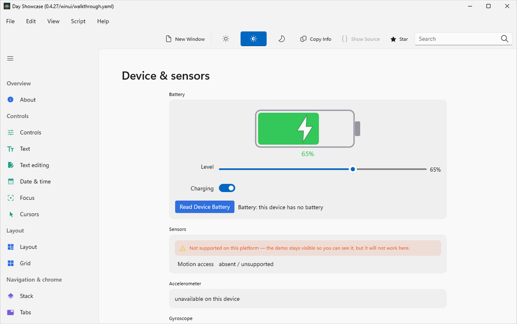This screenshot has height=324, width=517.
Task: Click the Stack layers icon in sidebar
Action: (10, 296)
